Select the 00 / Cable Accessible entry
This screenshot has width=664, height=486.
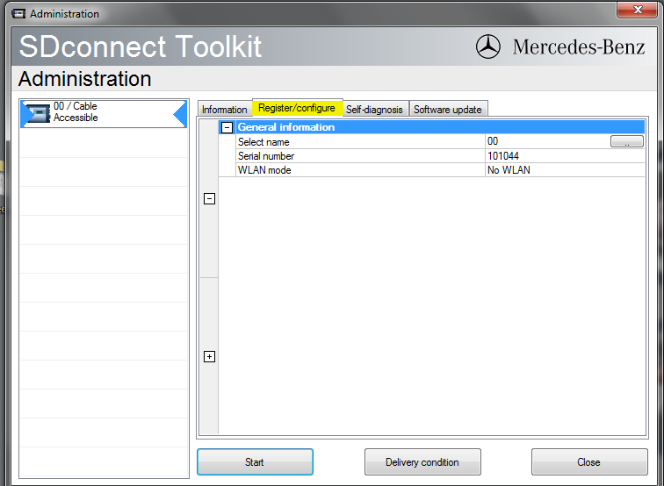coord(104,113)
